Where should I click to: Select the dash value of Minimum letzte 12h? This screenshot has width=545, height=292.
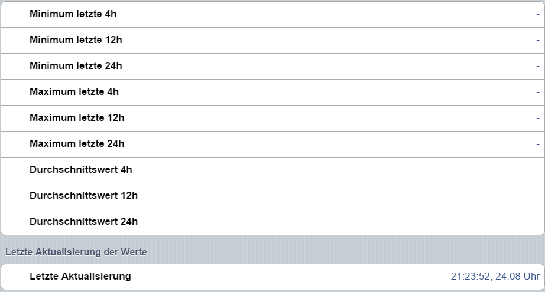tap(538, 40)
